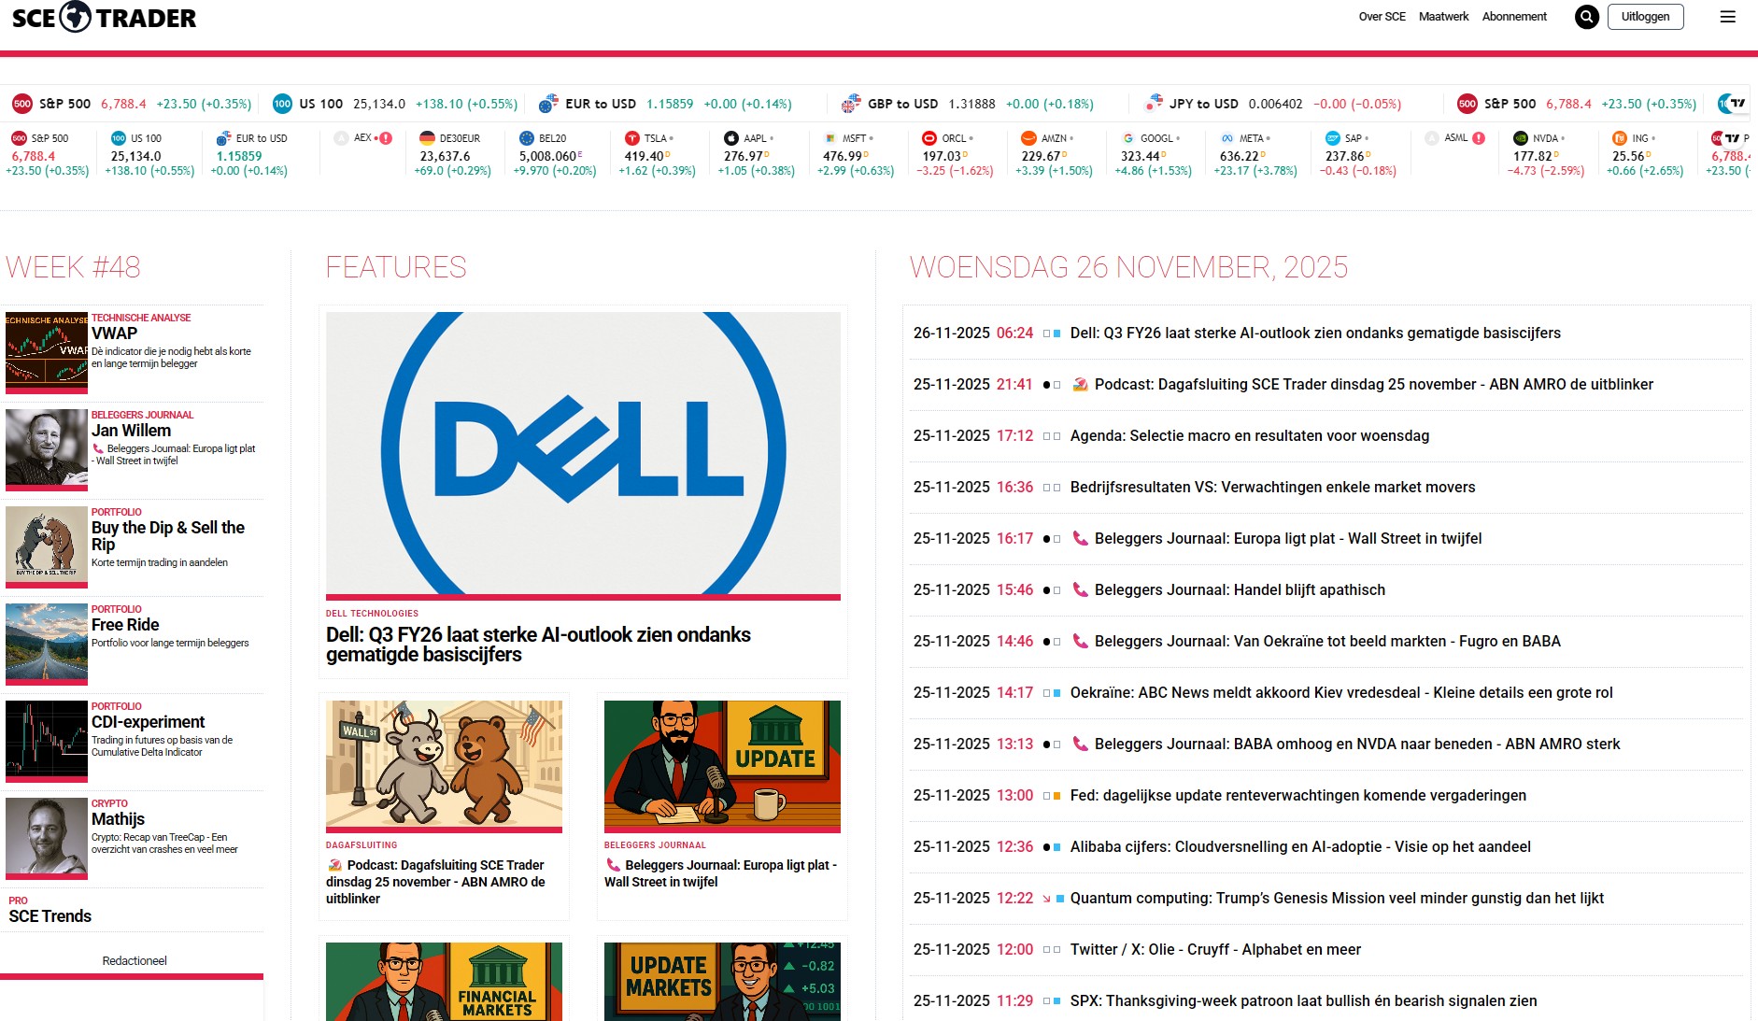Click the EUR to USD flag icon in top ticker
Viewport: 1758px width, 1021px height.
(x=548, y=104)
